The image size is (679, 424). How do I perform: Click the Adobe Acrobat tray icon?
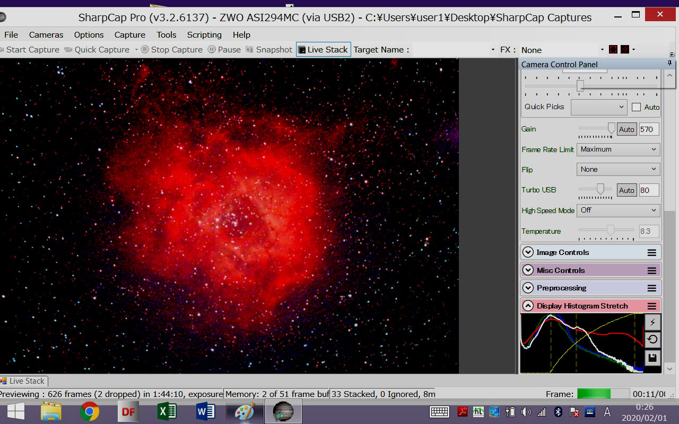tap(463, 412)
